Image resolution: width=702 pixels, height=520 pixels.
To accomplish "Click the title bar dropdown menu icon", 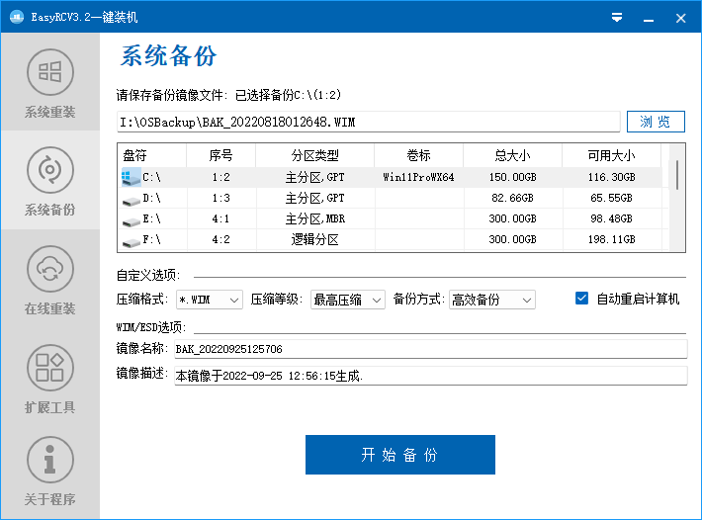I will pyautogui.click(x=616, y=17).
